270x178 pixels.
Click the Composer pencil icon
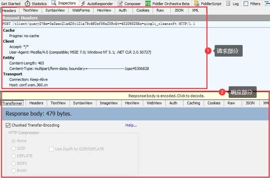[x=120, y=3]
